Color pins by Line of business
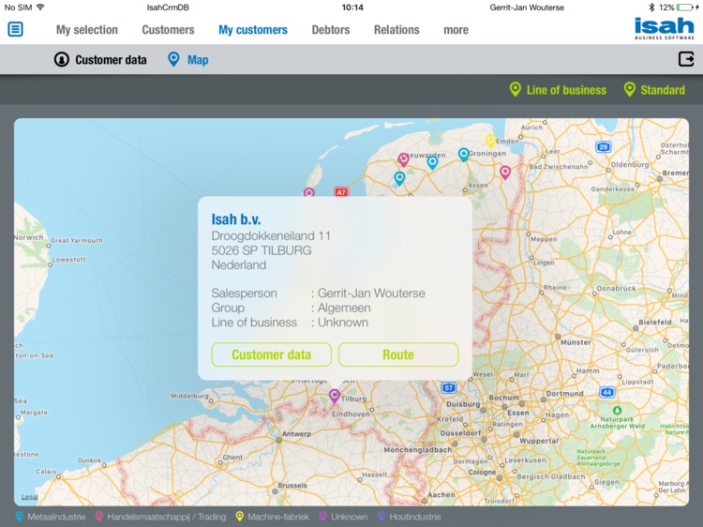This screenshot has height=527, width=703. 566,90
